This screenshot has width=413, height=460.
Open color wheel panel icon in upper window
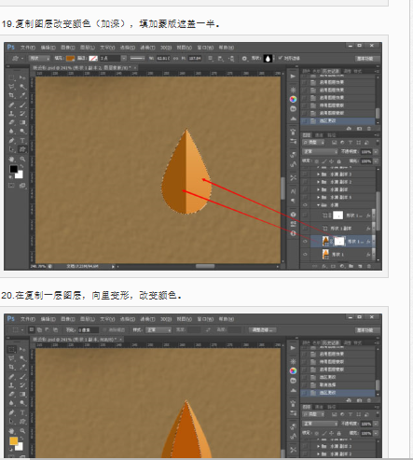293,99
